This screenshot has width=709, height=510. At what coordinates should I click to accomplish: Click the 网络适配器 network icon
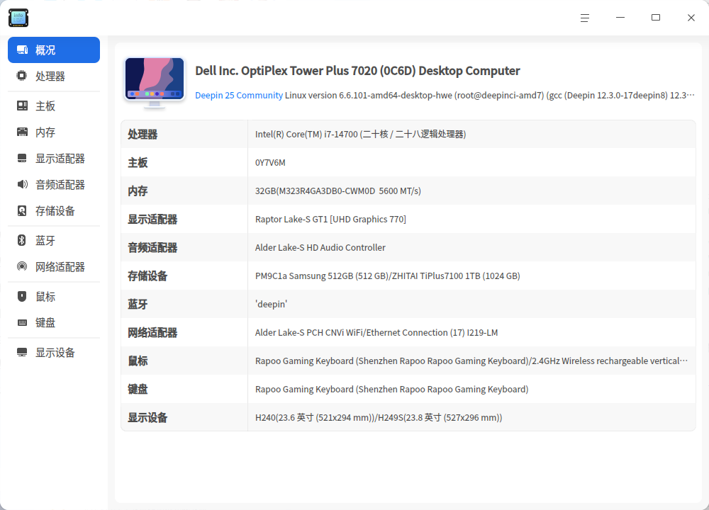tap(22, 266)
